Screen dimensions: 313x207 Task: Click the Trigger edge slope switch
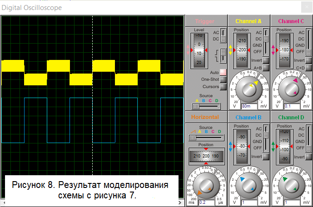223,55
